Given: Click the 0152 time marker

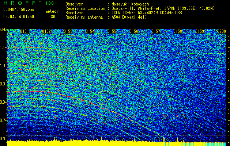Looking at the screenshot, I should (x=46, y=31).
